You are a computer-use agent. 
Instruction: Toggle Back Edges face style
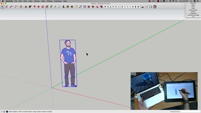[x=125, y=7]
